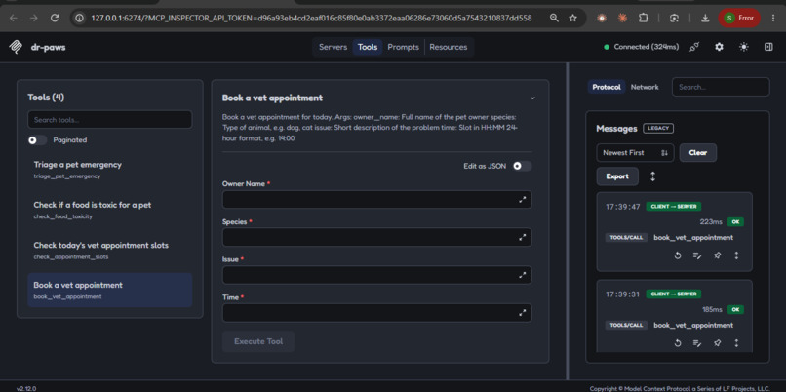Pin the 17:39:31 message
This screenshot has width=786, height=392.
click(x=718, y=343)
